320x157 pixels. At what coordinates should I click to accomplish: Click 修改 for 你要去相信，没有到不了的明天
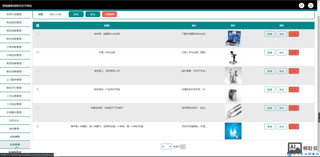click(282, 108)
